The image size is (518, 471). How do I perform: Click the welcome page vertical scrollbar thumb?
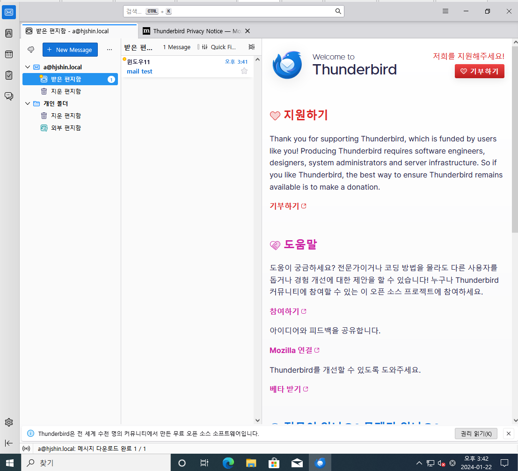click(515, 139)
